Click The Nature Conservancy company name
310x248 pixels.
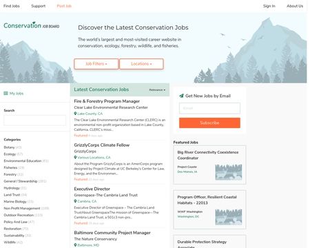coord(95,239)
